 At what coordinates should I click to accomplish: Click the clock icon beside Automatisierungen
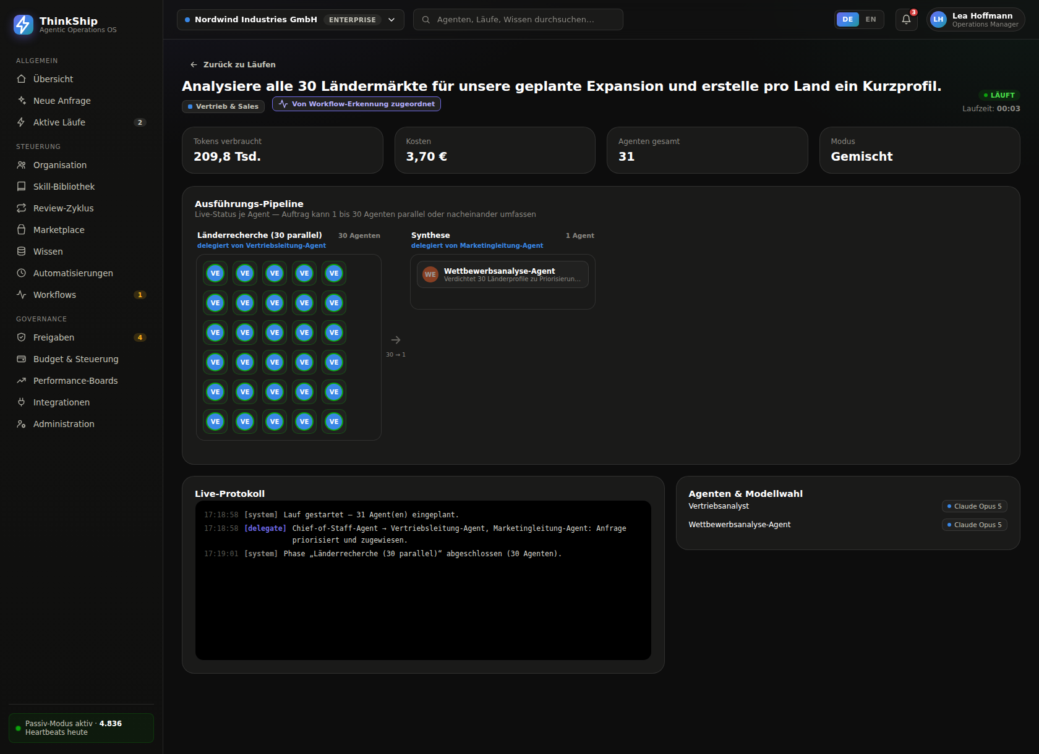[22, 273]
